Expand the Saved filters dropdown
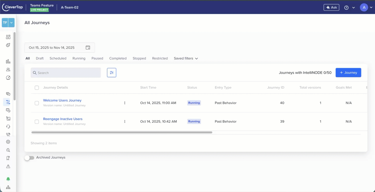The height and width of the screenshot is (192, 375). (186, 58)
